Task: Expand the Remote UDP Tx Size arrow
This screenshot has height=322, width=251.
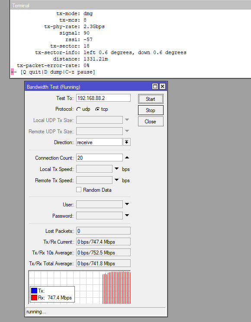Action: pyautogui.click(x=127, y=131)
